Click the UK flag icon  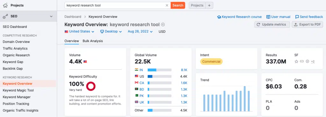[x=136, y=102]
